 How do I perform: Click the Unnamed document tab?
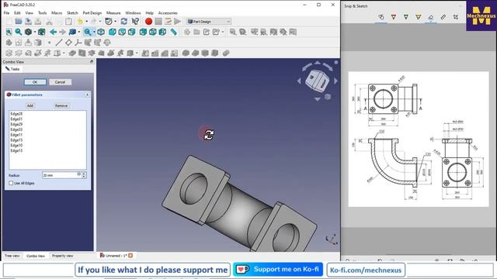[116, 256]
